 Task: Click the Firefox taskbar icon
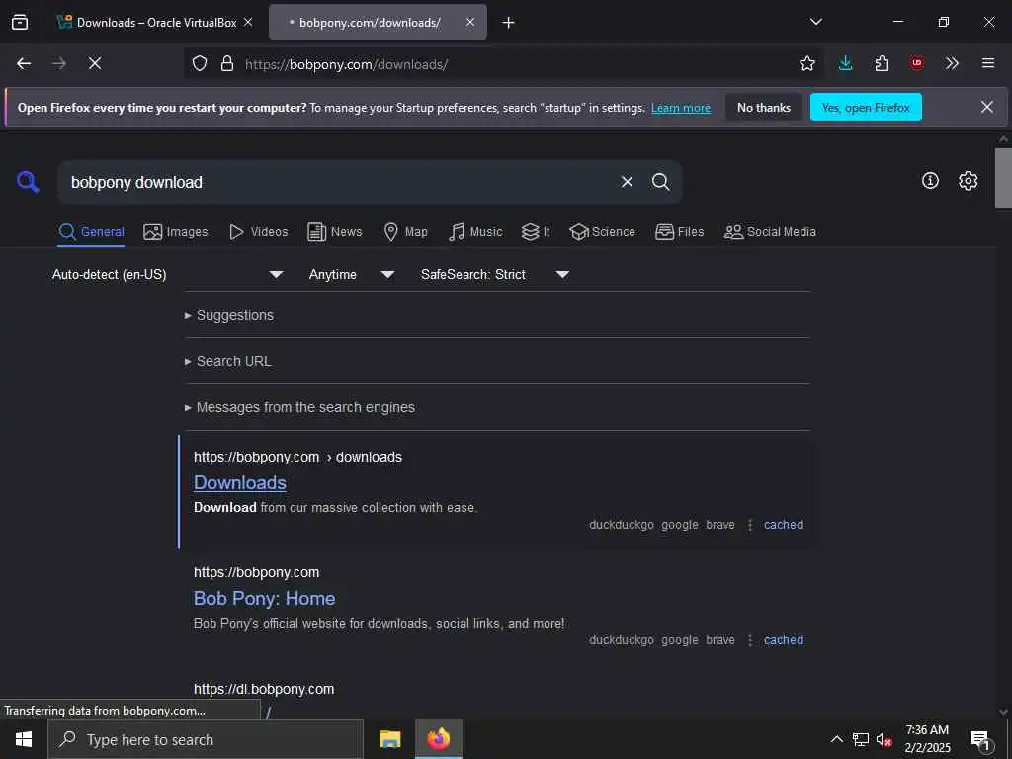coord(438,739)
